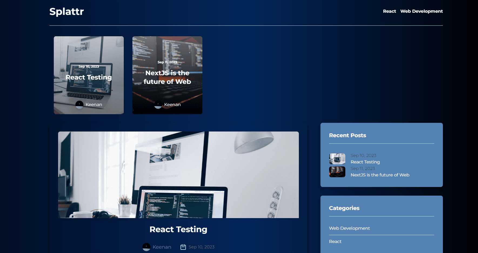Open the React Testing post title below the image

(178, 229)
